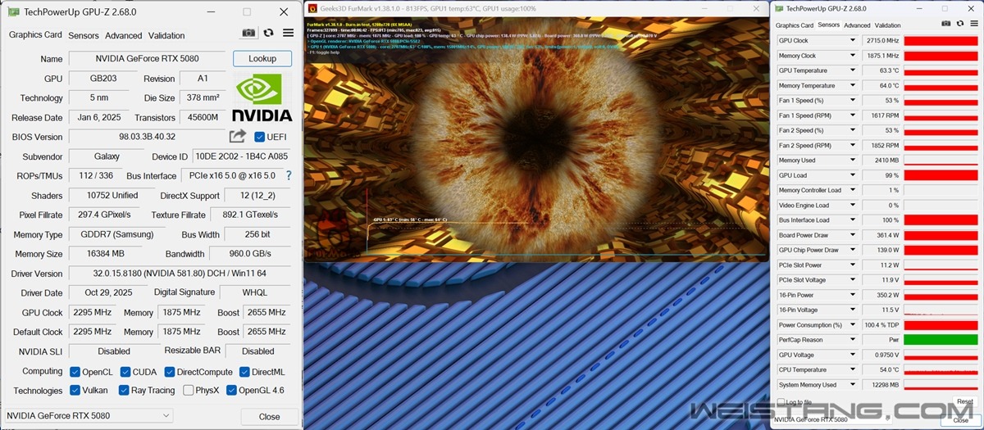984x430 pixels.
Task: Toggle the DirectML checkbox
Action: (244, 372)
